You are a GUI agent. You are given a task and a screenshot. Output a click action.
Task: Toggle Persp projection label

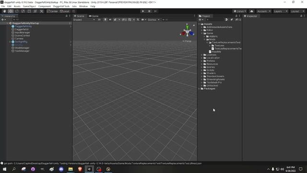[187, 41]
